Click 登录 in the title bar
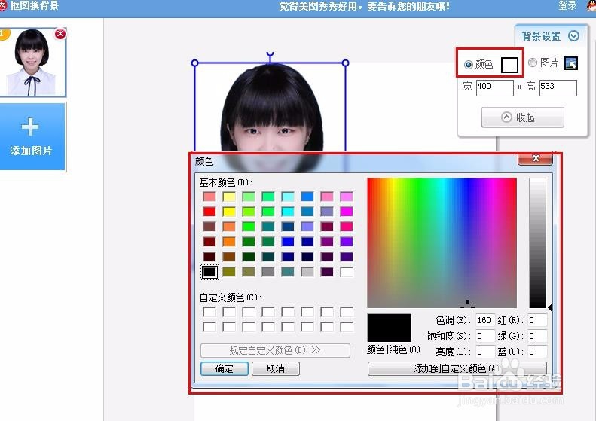 [567, 5]
